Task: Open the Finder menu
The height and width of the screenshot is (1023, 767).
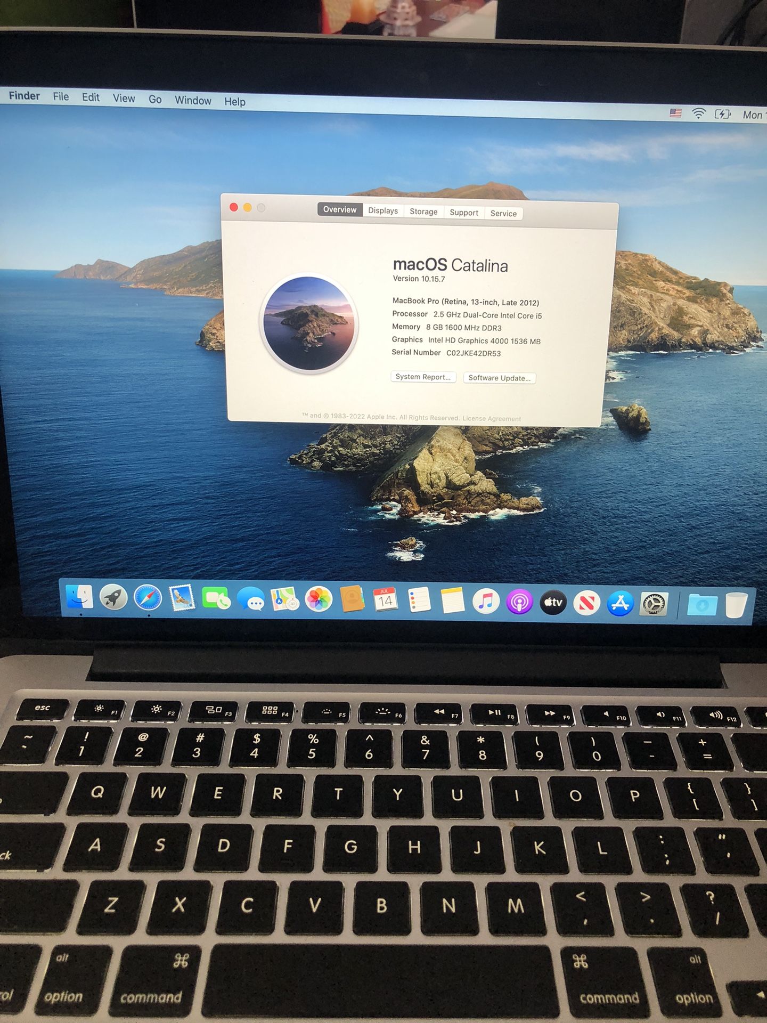Action: pyautogui.click(x=25, y=96)
